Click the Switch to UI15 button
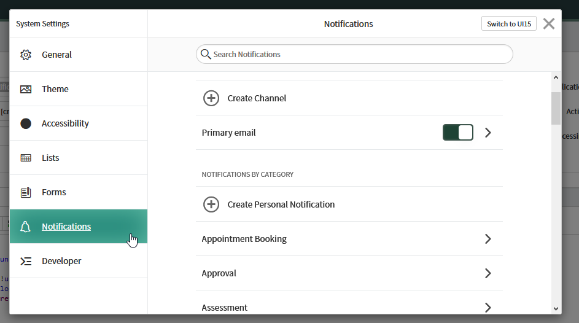 click(509, 23)
